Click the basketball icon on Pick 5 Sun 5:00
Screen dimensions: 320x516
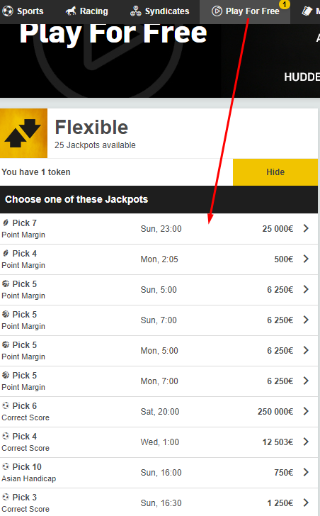[x=6, y=284]
